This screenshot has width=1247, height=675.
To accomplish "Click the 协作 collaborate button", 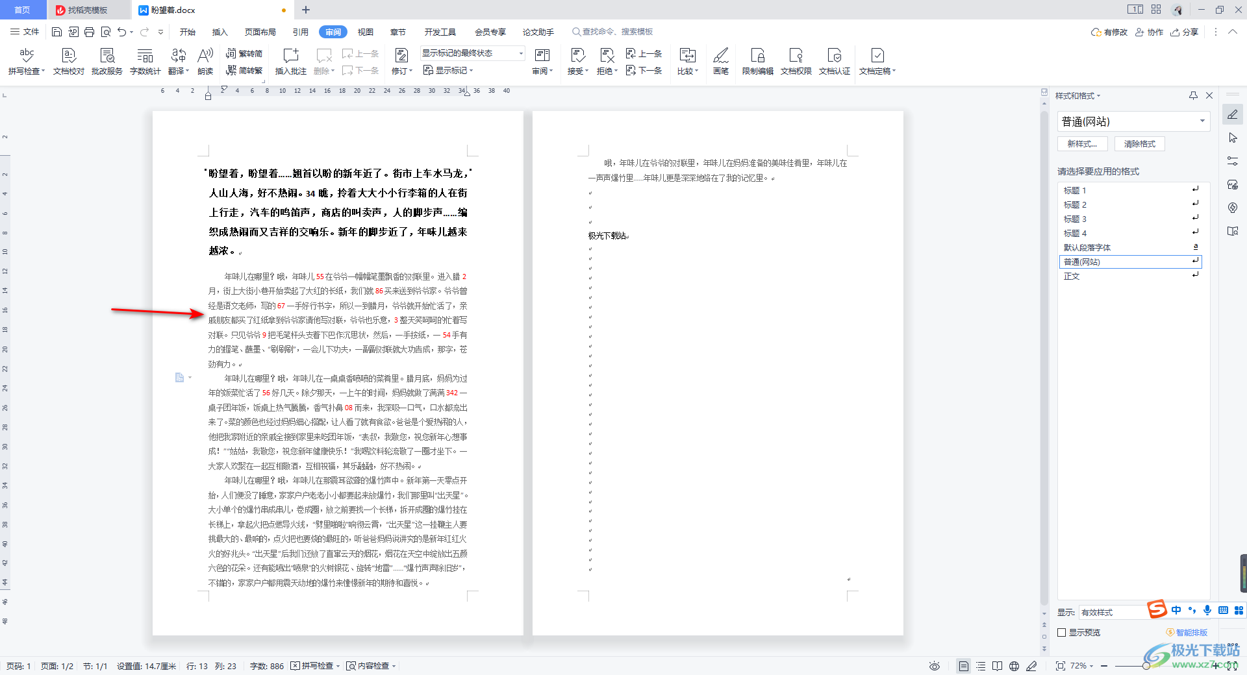I will [x=1149, y=32].
